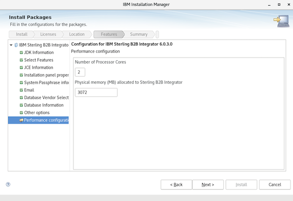293x201 pixels.
Task: Click the install packages computer icon
Action: coord(282,21)
